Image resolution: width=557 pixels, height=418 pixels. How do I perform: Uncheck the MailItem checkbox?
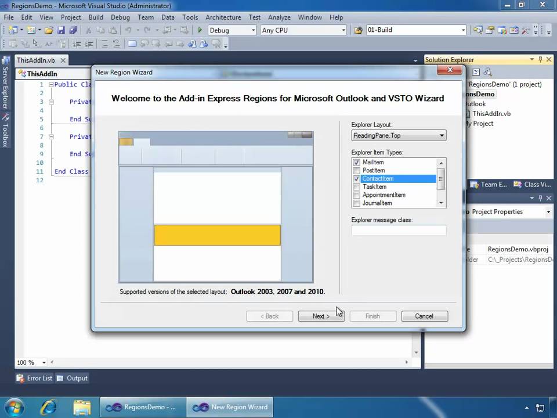point(356,162)
